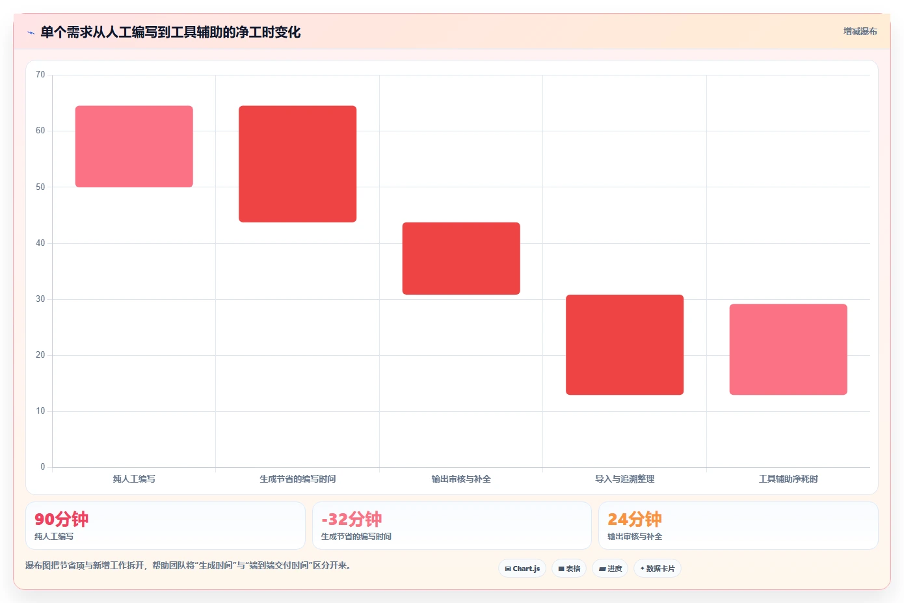Image resolution: width=904 pixels, height=603 pixels.
Task: Click the chart title 单个需求从人工编写到工具辅助的净工时变化
Action: [x=170, y=32]
